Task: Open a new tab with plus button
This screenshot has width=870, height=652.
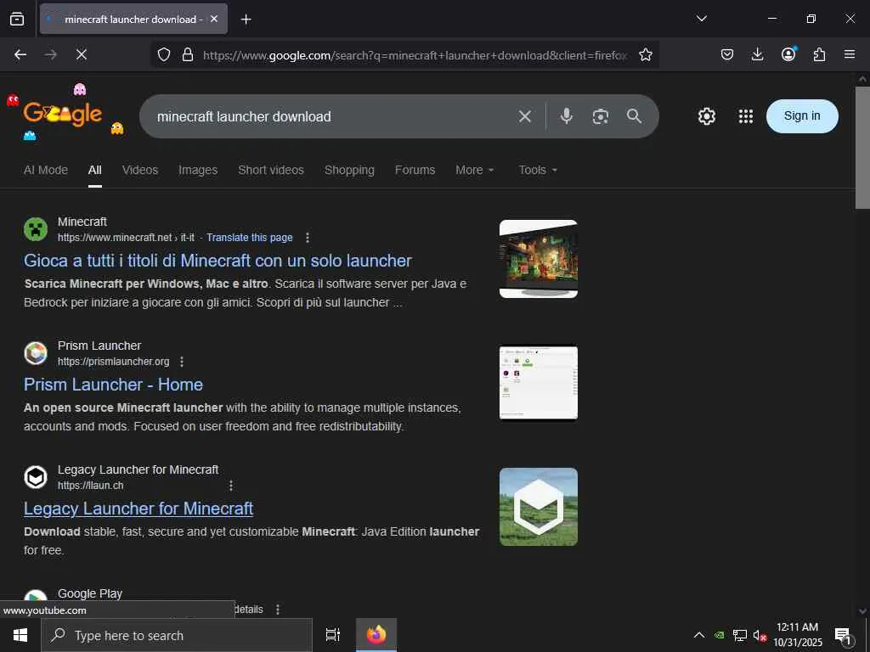Action: click(x=246, y=20)
